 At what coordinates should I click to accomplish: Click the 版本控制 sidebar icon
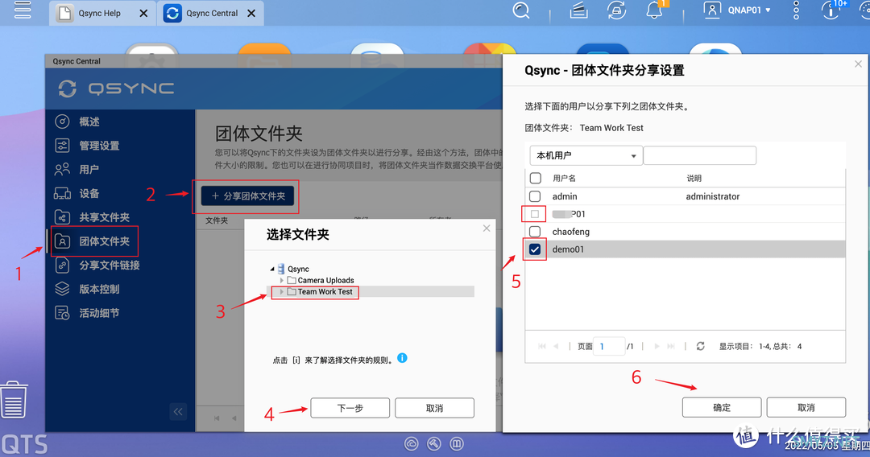tap(62, 289)
